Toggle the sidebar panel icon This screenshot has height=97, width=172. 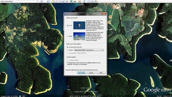[x=48, y=1]
